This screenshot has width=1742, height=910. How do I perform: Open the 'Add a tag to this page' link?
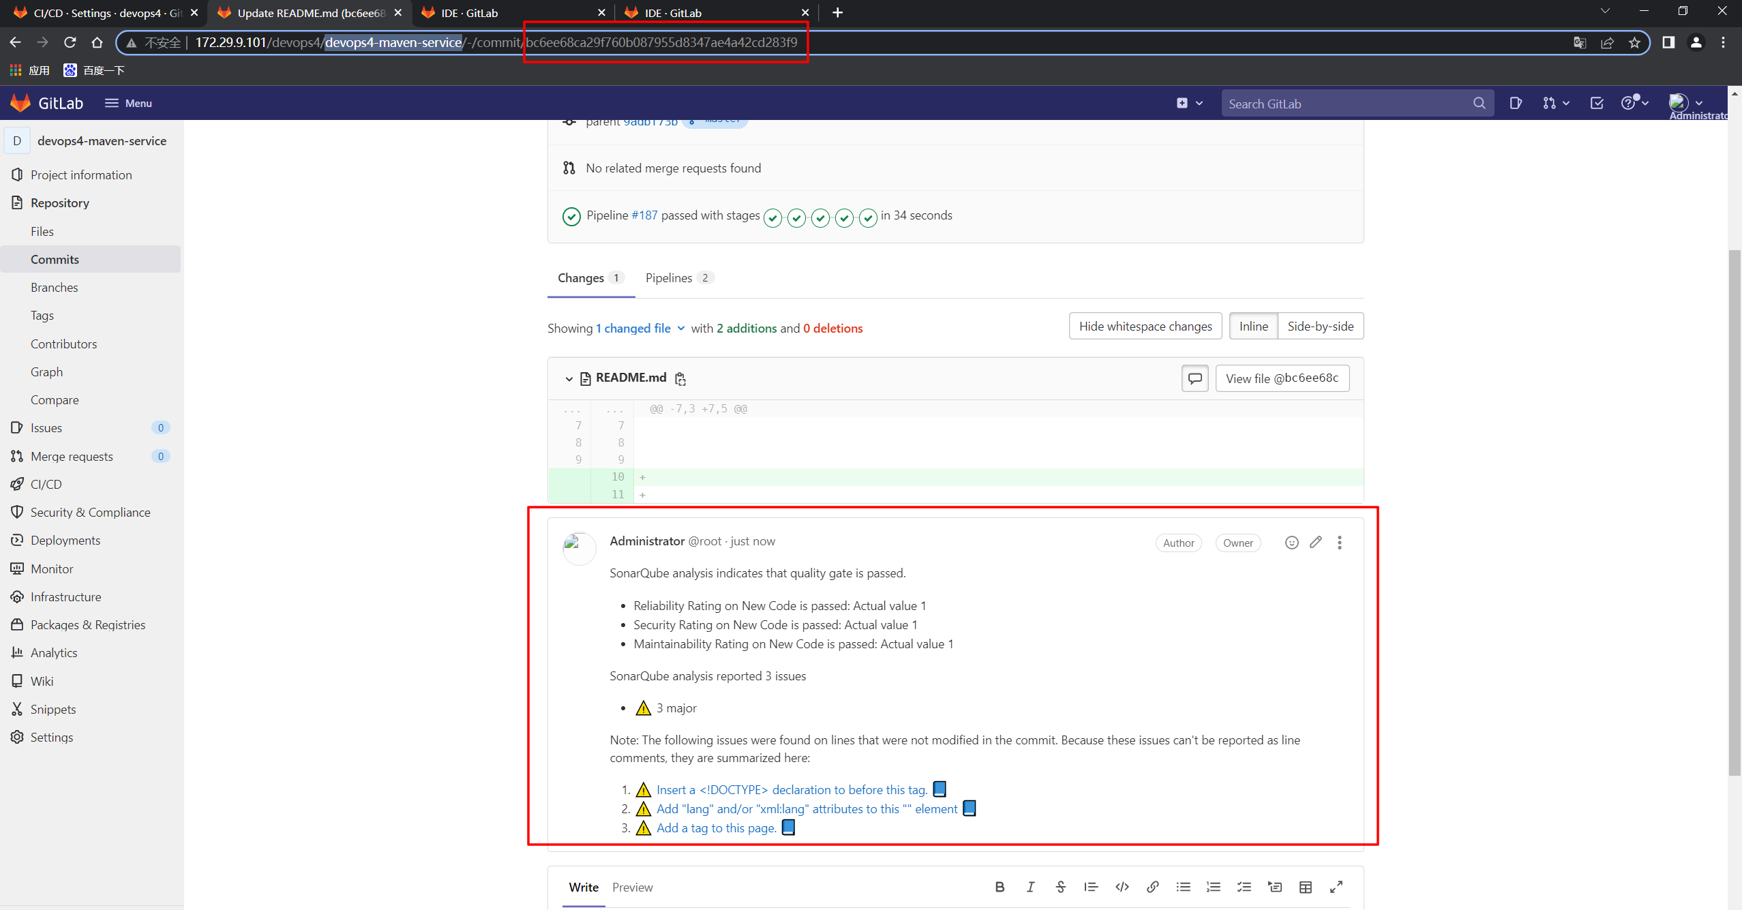[716, 828]
